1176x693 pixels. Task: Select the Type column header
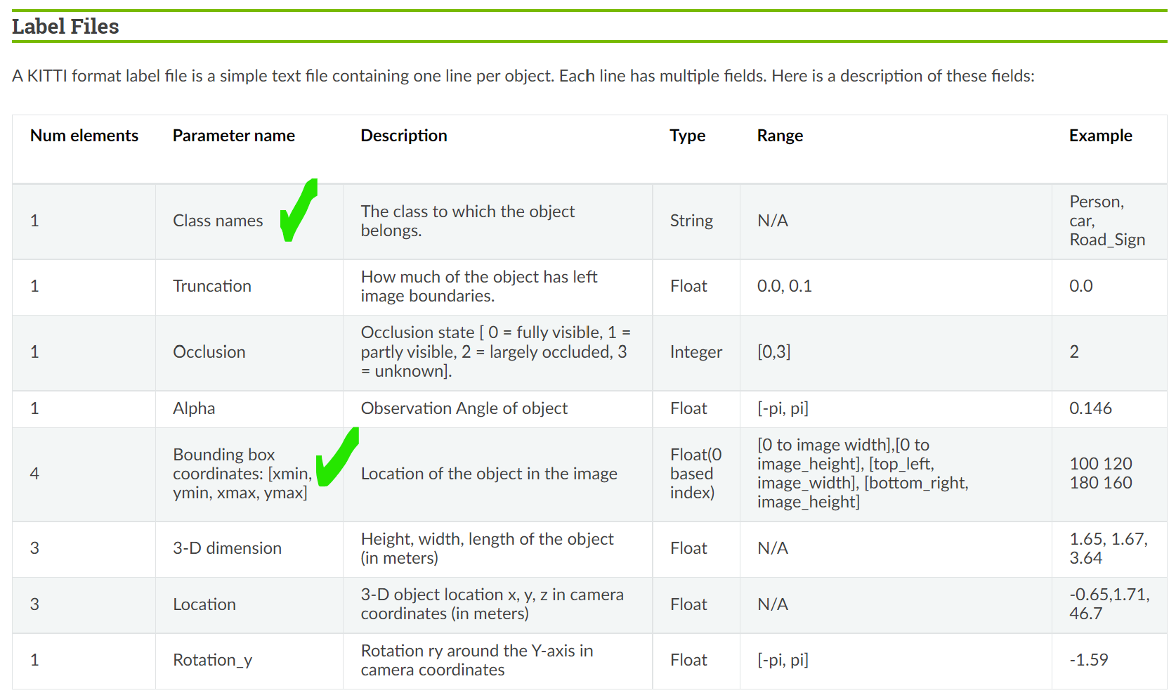[687, 136]
